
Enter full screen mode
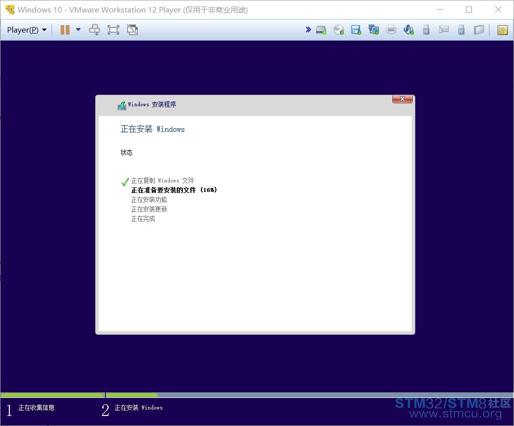(x=113, y=30)
